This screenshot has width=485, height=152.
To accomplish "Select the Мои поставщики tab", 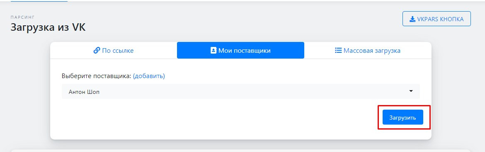I will tap(241, 50).
